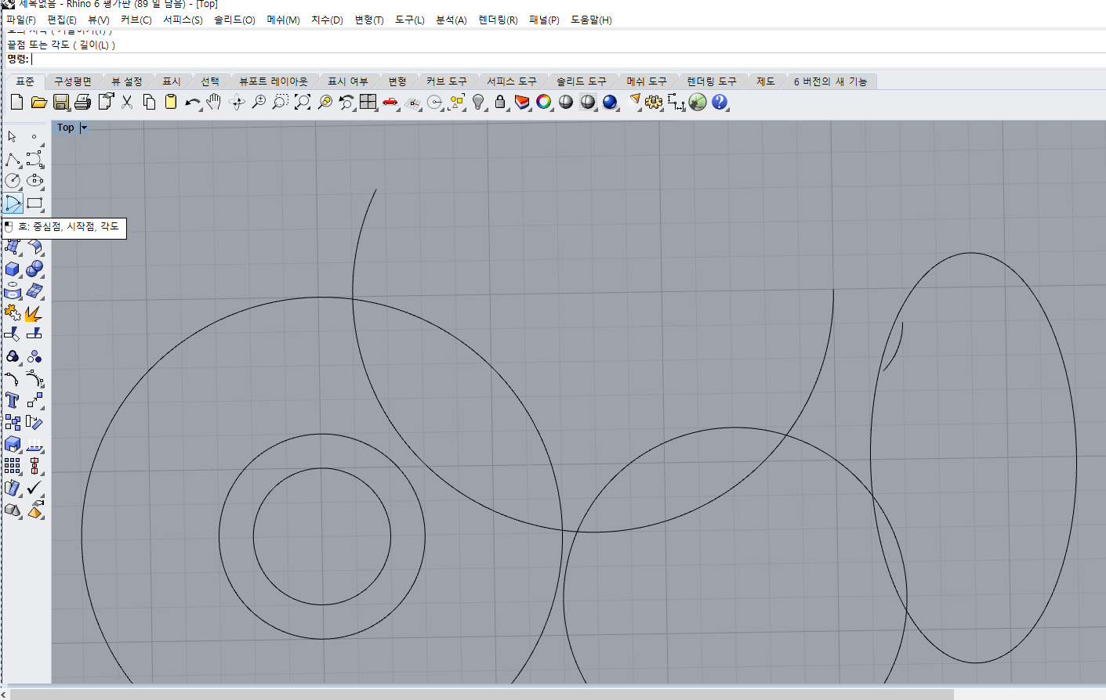The height and width of the screenshot is (700, 1106).
Task: Open the 도움말(H) menu
Action: click(591, 20)
